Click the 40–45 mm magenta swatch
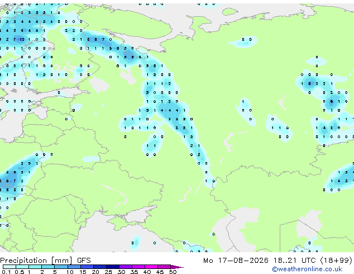Viewport: 354px width, 274px height. coord(151,267)
